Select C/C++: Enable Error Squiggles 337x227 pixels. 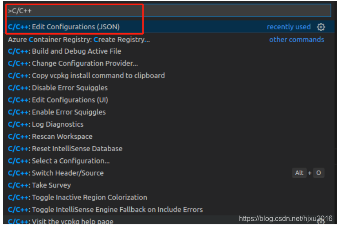(x=168, y=112)
